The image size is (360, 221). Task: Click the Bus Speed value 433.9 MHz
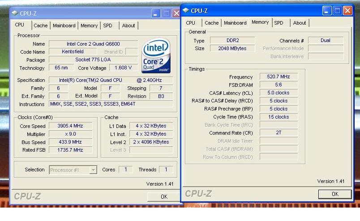[70, 142]
